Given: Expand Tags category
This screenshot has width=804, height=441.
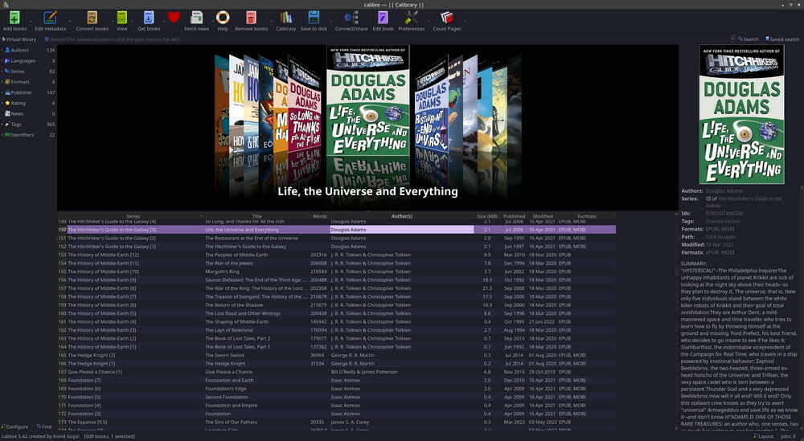Looking at the screenshot, I should [2, 125].
